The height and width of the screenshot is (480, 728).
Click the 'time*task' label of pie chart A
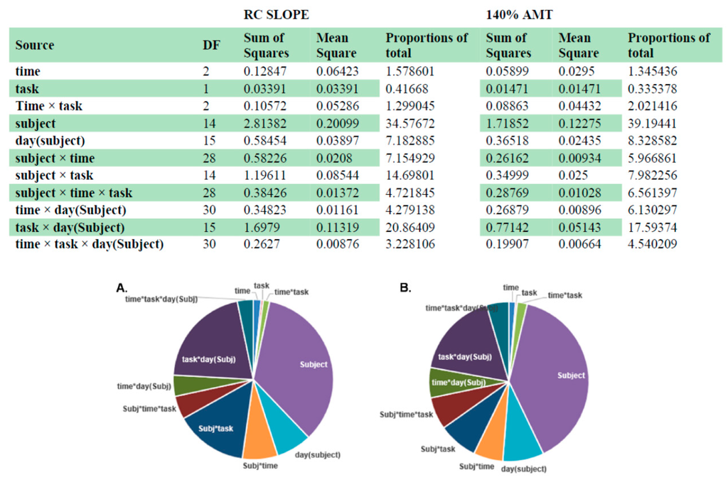(291, 292)
